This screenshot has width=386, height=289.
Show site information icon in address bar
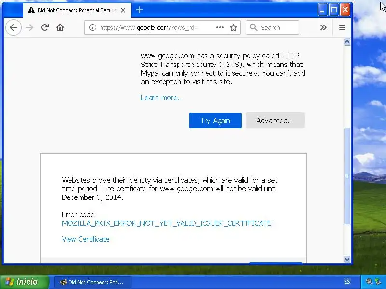tap(93, 27)
